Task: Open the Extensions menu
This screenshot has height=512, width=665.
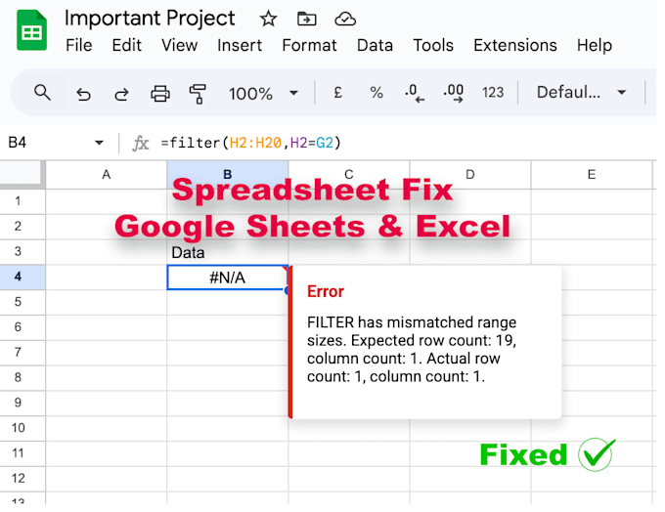Action: 515,45
